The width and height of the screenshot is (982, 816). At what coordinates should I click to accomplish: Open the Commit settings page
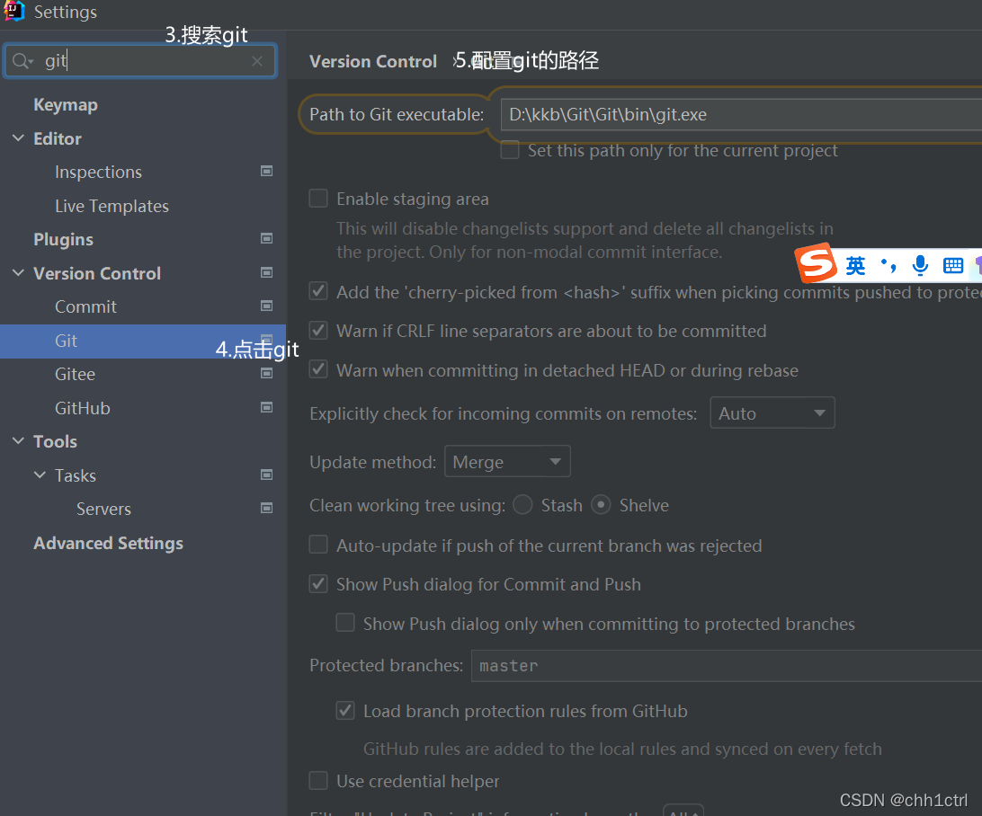click(85, 306)
